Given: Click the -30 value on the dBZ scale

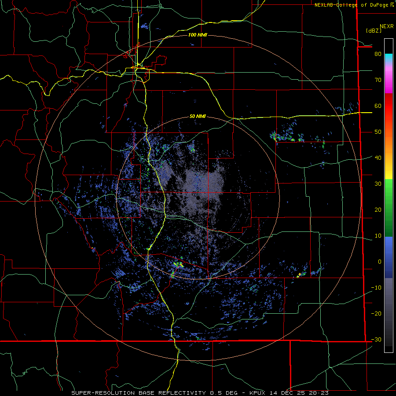Looking at the screenshot, I should coord(376,339).
